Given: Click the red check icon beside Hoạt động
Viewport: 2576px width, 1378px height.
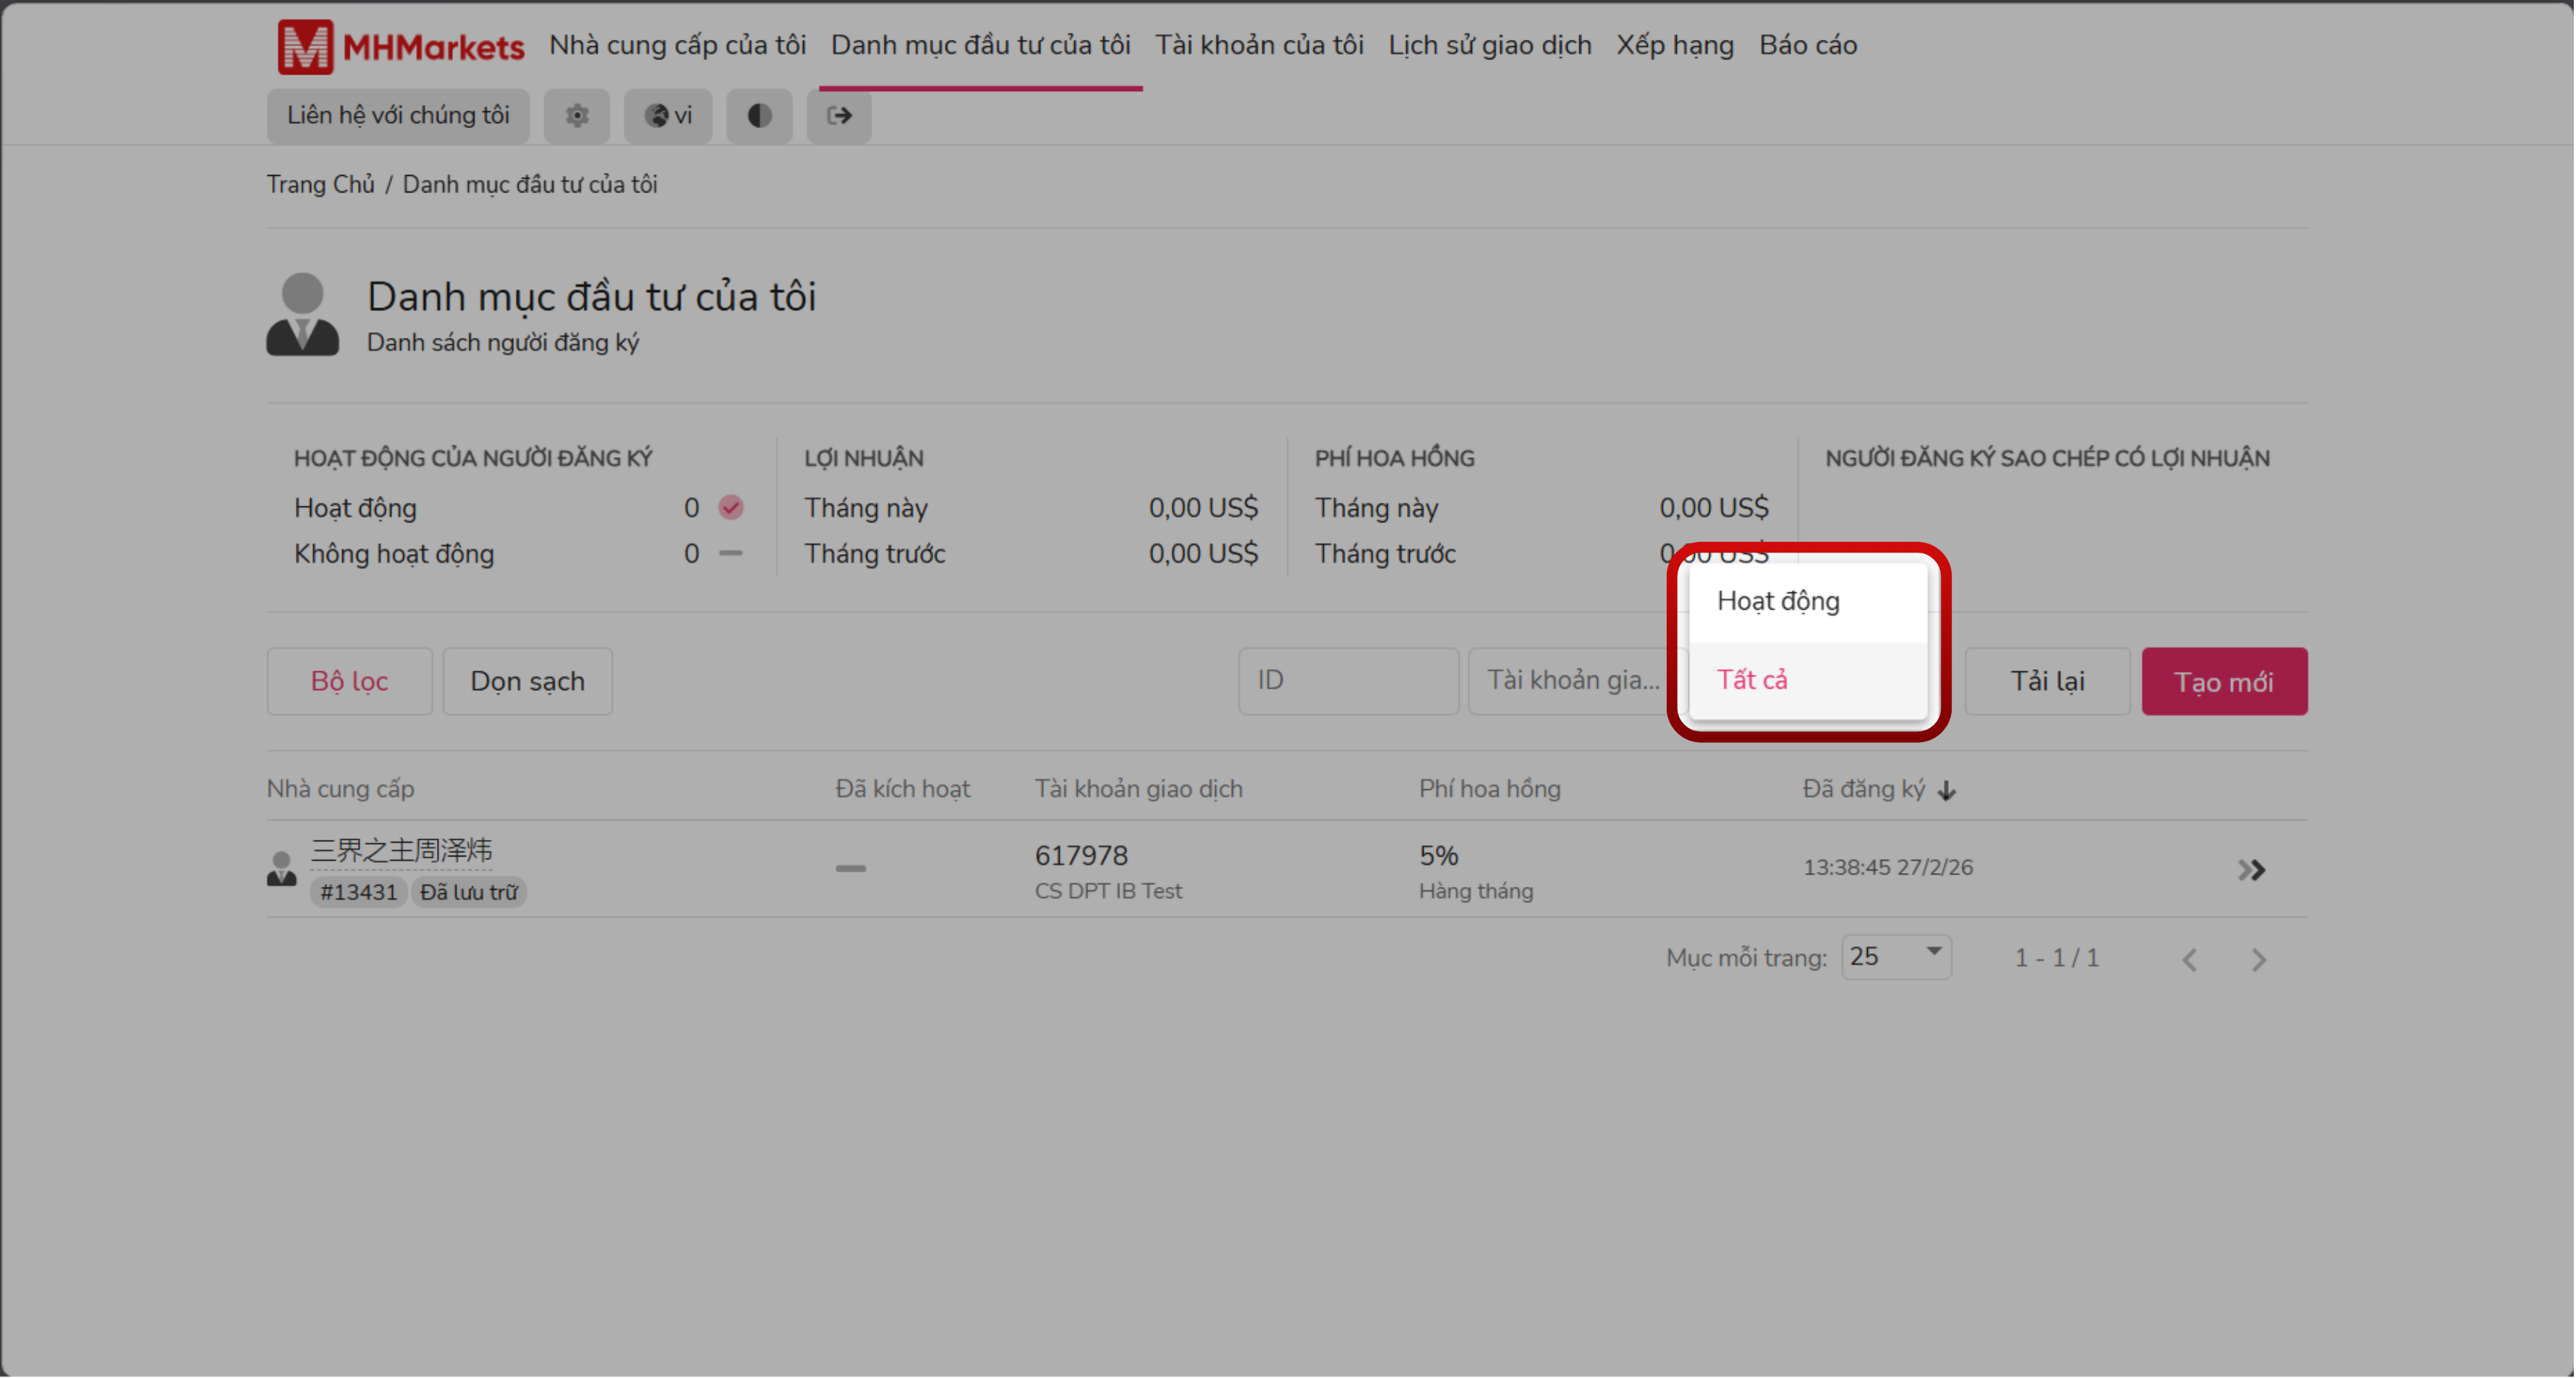Looking at the screenshot, I should tap(731, 508).
